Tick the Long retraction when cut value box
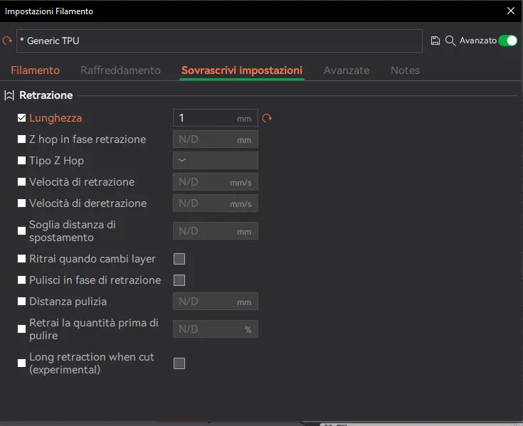 pos(179,363)
